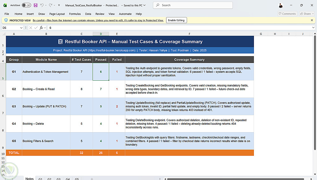Click the Insert Function fx icon
This screenshot has width=317, height=180.
click(41, 28)
